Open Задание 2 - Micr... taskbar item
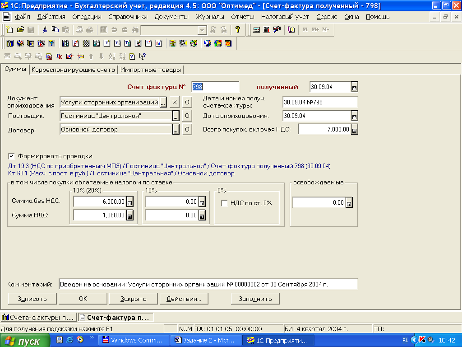The width and height of the screenshot is (462, 347). pyautogui.click(x=207, y=340)
